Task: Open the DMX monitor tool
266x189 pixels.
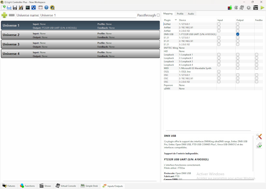Action: 28,8
